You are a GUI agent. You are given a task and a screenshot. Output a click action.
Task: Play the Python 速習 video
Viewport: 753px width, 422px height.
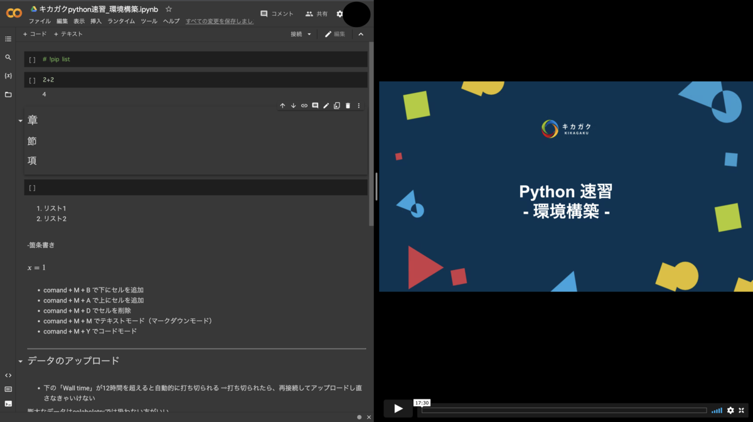(x=398, y=409)
